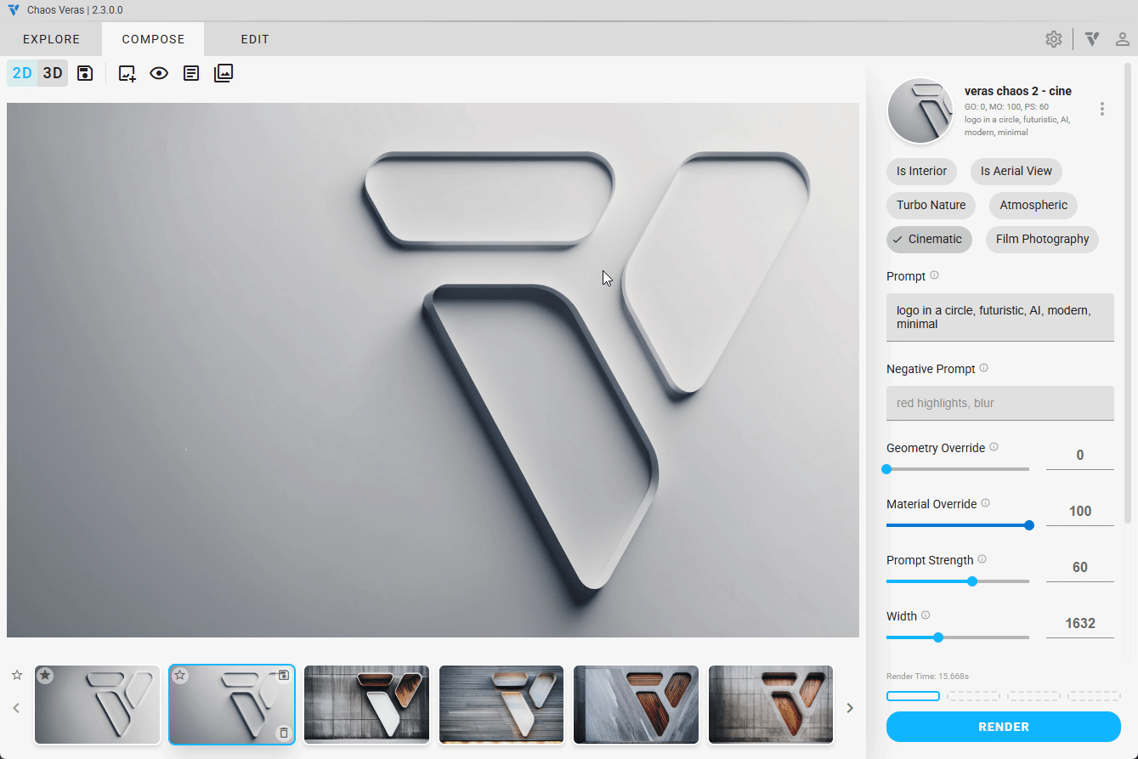Click the info icon next to Negative Prompt
This screenshot has width=1138, height=759.
click(984, 368)
